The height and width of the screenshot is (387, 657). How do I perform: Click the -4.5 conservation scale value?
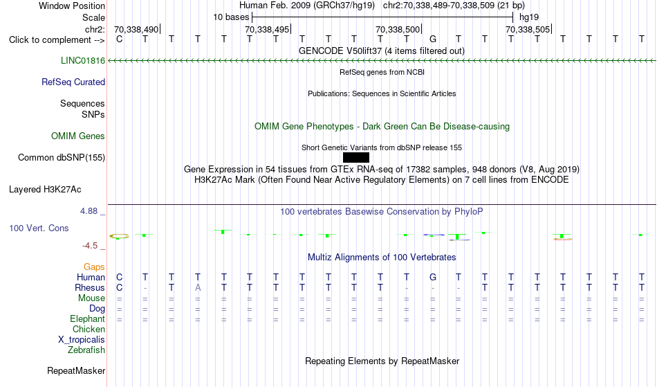pos(90,245)
